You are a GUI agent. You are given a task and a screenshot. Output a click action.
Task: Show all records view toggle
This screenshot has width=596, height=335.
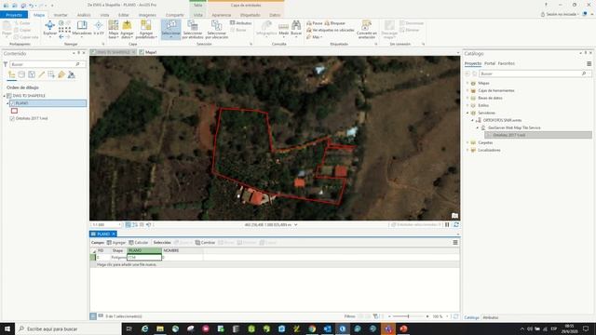point(93,316)
